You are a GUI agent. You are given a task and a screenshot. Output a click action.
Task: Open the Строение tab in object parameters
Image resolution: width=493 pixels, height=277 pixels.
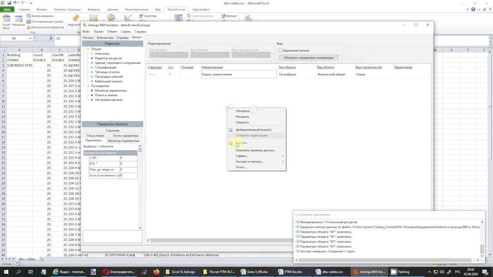[112, 130]
